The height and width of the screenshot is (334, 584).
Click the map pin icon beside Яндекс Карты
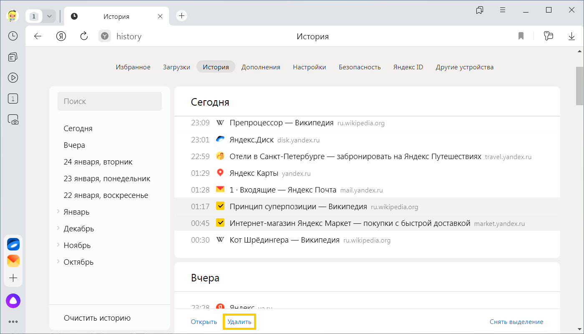(x=220, y=172)
